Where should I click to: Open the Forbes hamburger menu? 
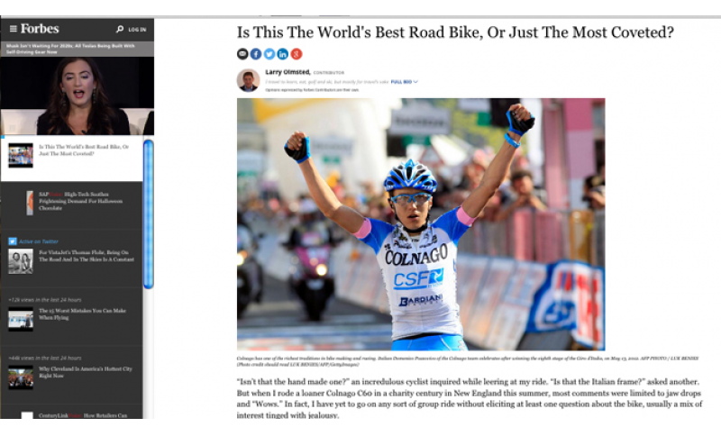tap(14, 29)
